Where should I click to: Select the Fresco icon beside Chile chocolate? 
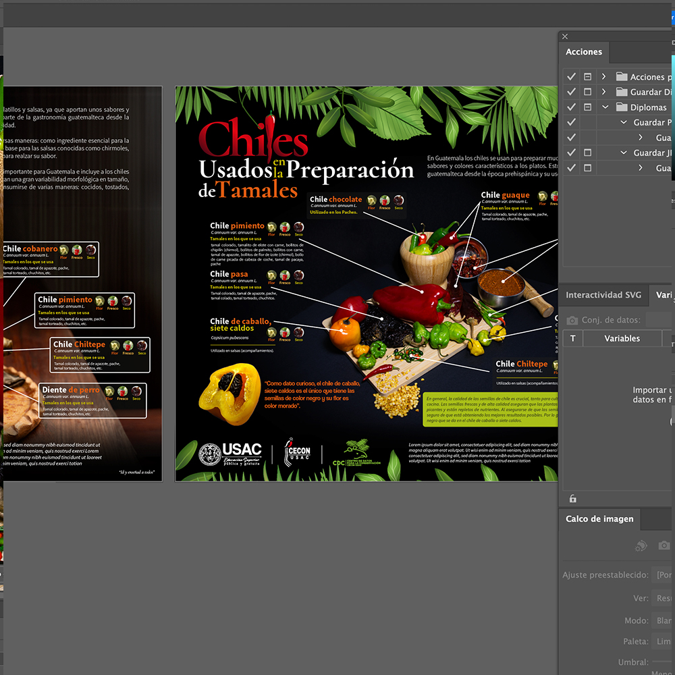tap(385, 200)
